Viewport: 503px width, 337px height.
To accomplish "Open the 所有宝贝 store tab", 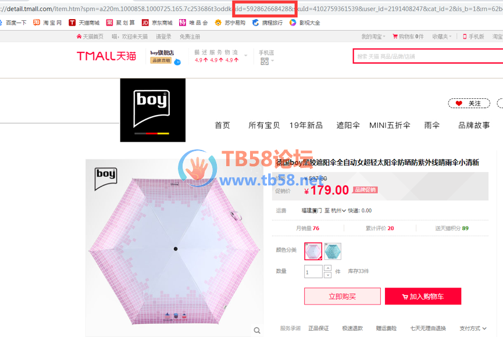I will pyautogui.click(x=264, y=126).
